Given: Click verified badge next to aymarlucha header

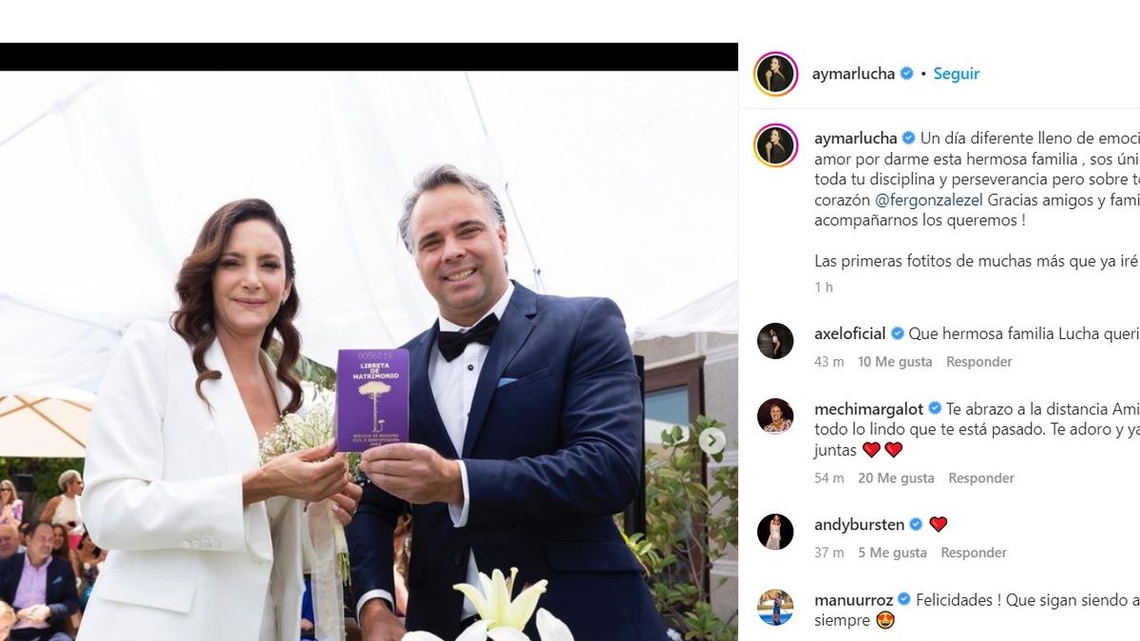Looking at the screenshot, I should point(906,74).
